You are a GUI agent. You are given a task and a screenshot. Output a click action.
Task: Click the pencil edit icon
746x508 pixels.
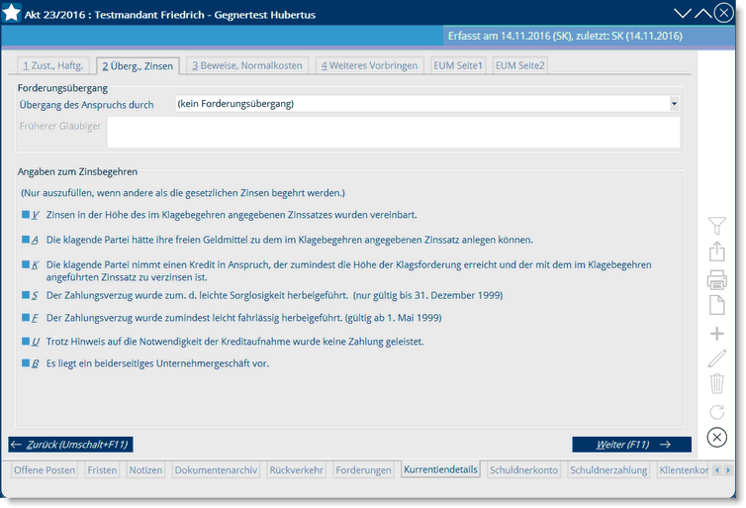pyautogui.click(x=716, y=358)
